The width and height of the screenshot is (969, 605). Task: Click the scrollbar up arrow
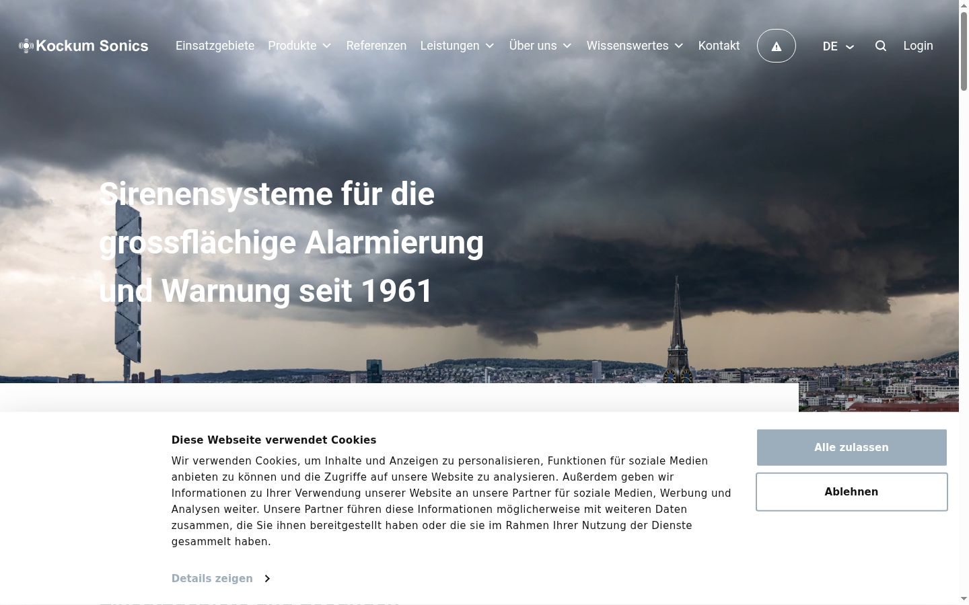[964, 5]
